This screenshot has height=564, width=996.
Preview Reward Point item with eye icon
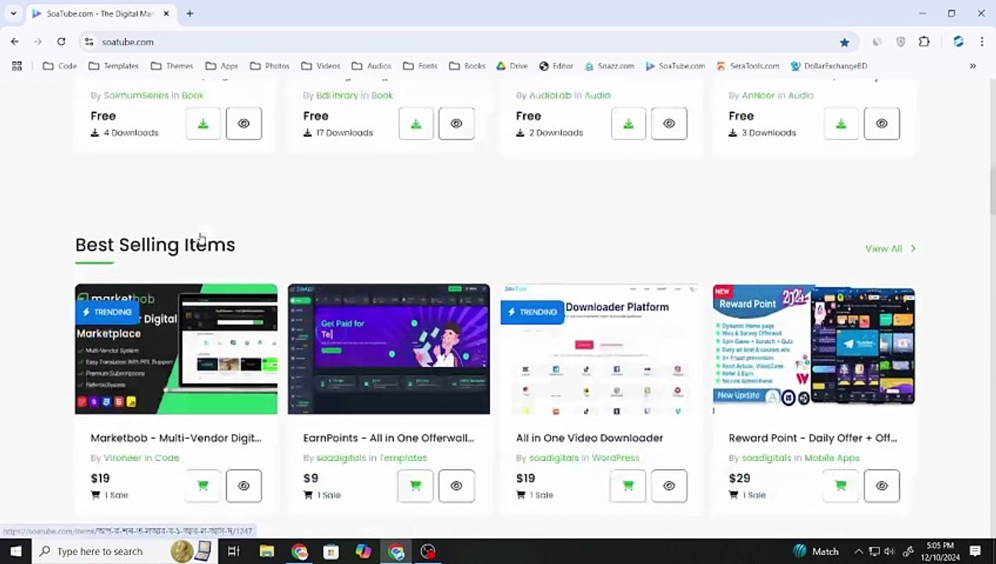[x=882, y=486]
